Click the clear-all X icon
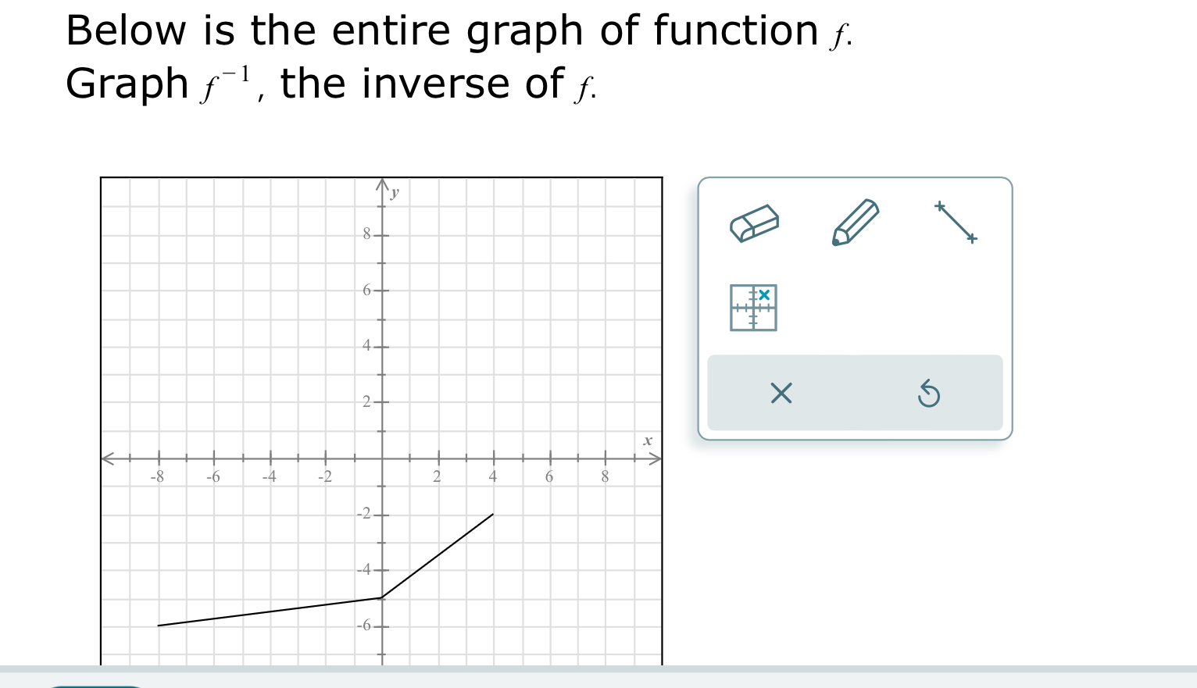 (781, 394)
